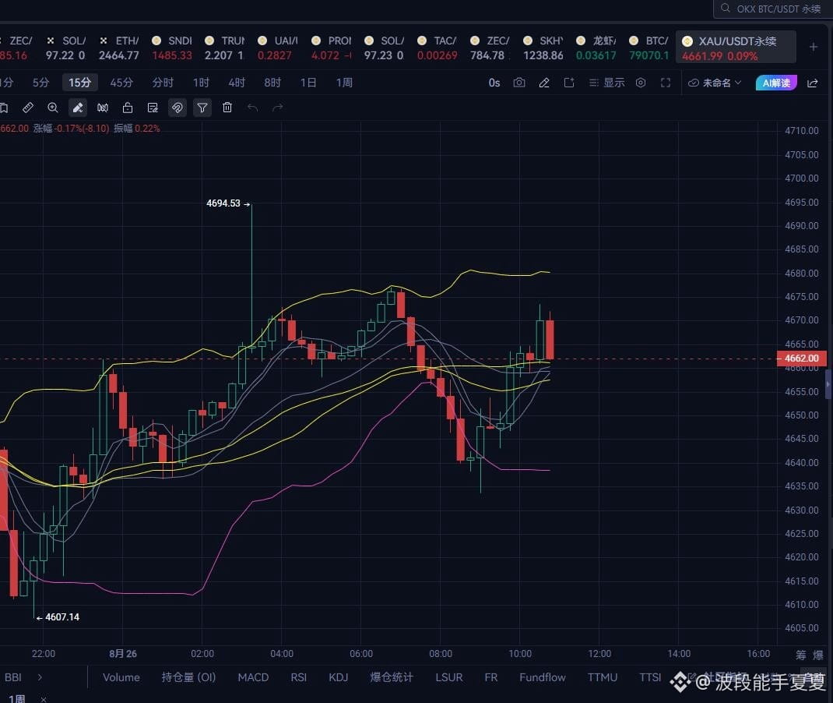The height and width of the screenshot is (703, 833).
Task: Open the note editing tool icon
Action: tap(153, 108)
